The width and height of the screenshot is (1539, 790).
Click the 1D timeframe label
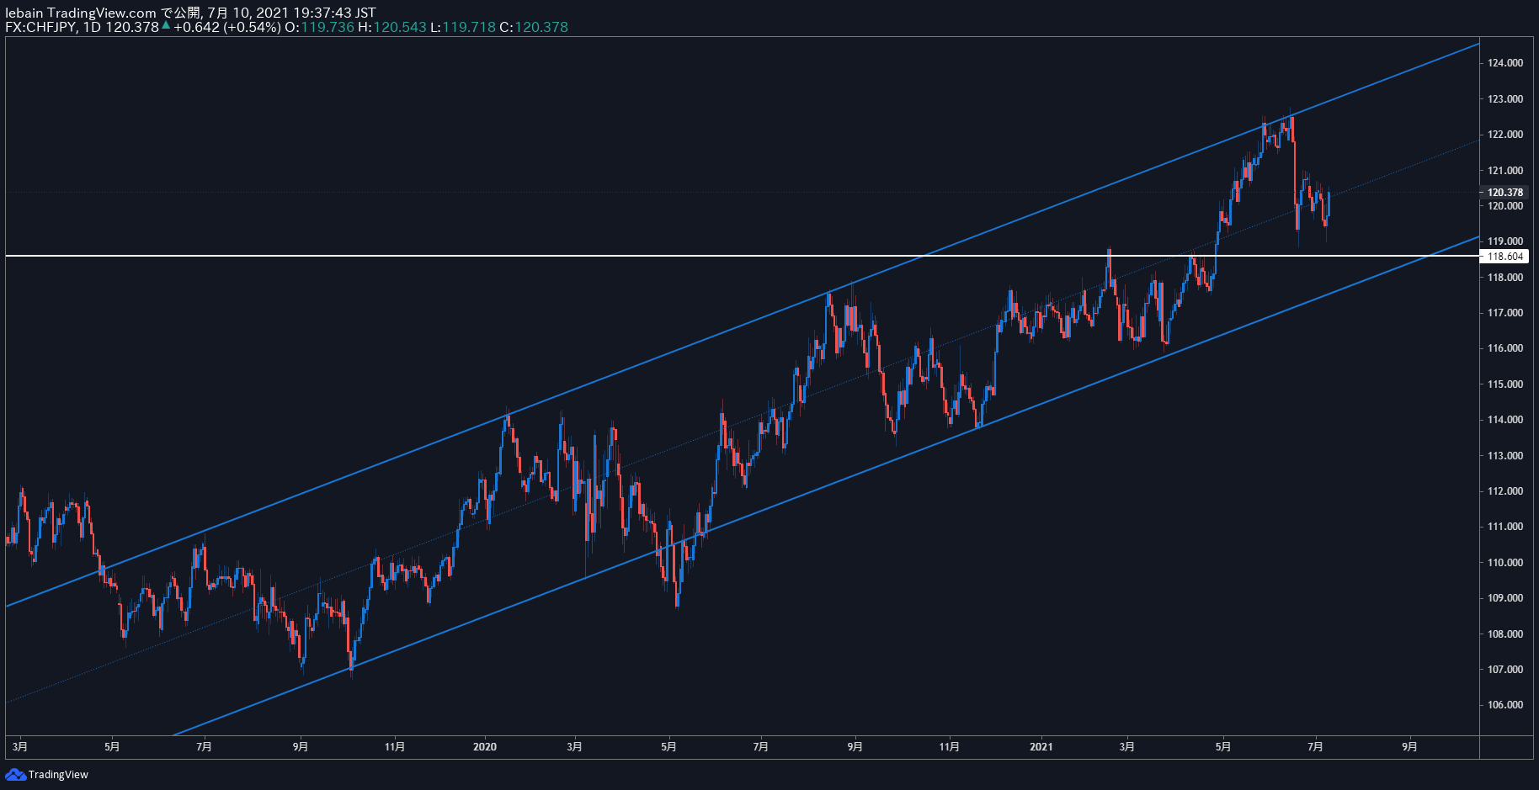click(91, 27)
